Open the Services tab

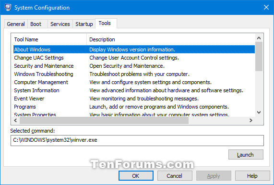click(60, 24)
